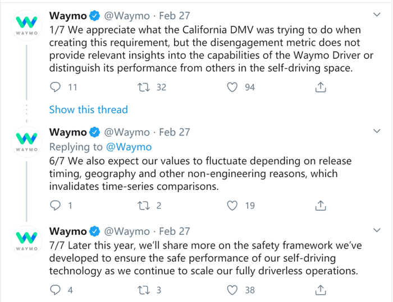Like the 6/7 tweet with 19 likes
Image resolution: width=393 pixels, height=302 pixels.
(233, 206)
